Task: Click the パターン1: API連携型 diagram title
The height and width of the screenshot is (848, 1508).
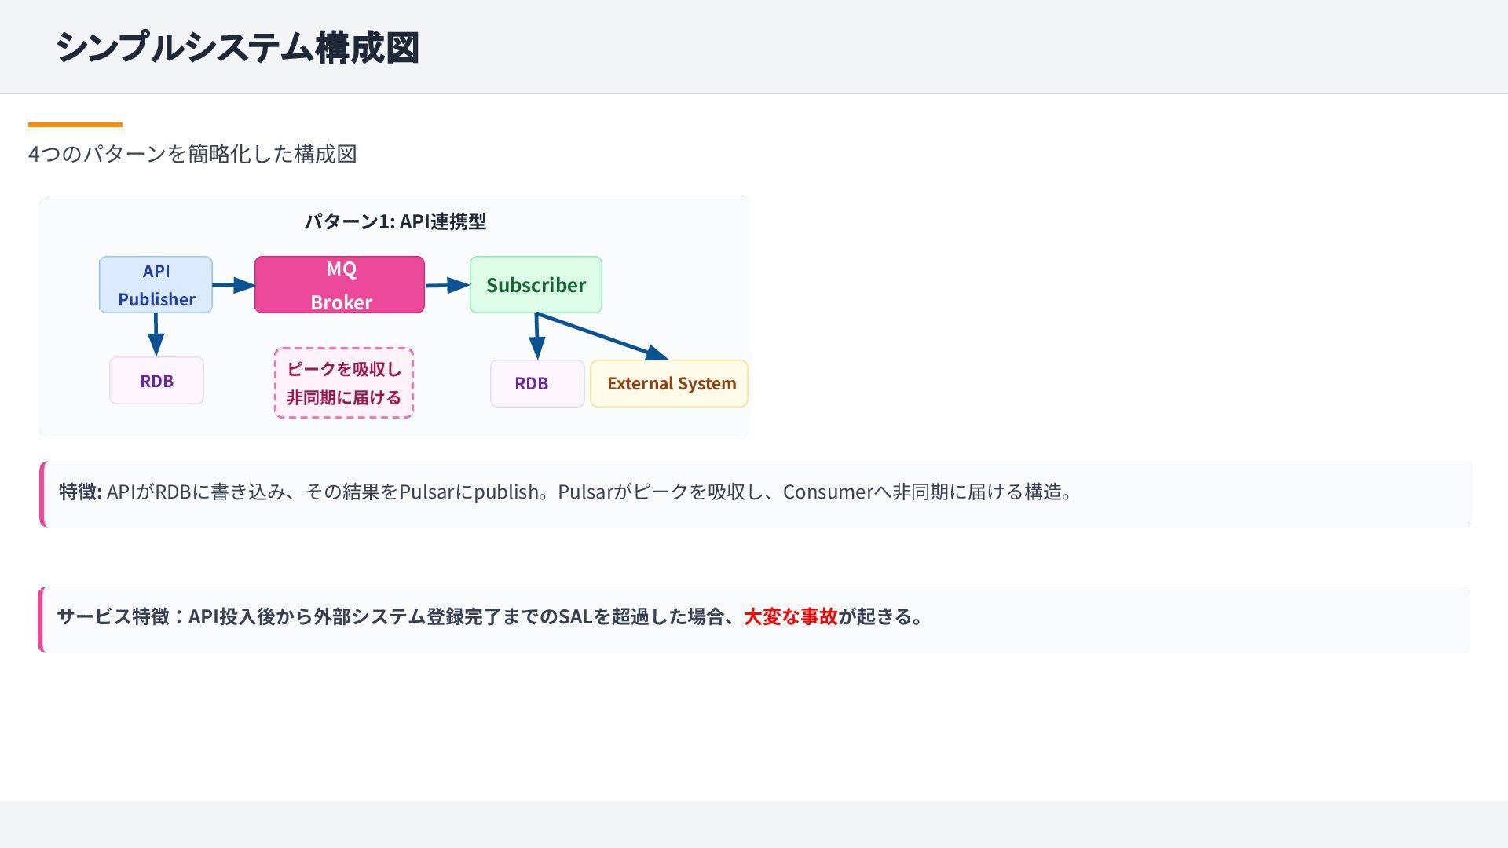Action: pyautogui.click(x=395, y=221)
